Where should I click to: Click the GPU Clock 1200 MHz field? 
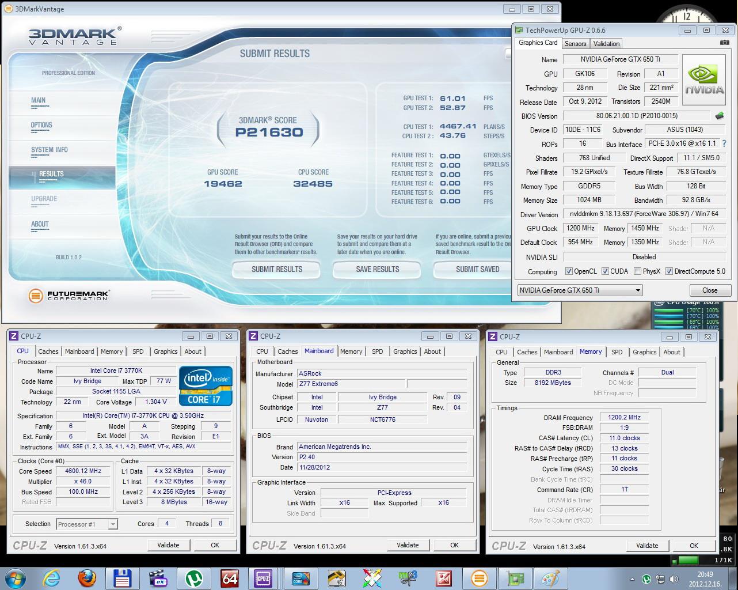(580, 228)
